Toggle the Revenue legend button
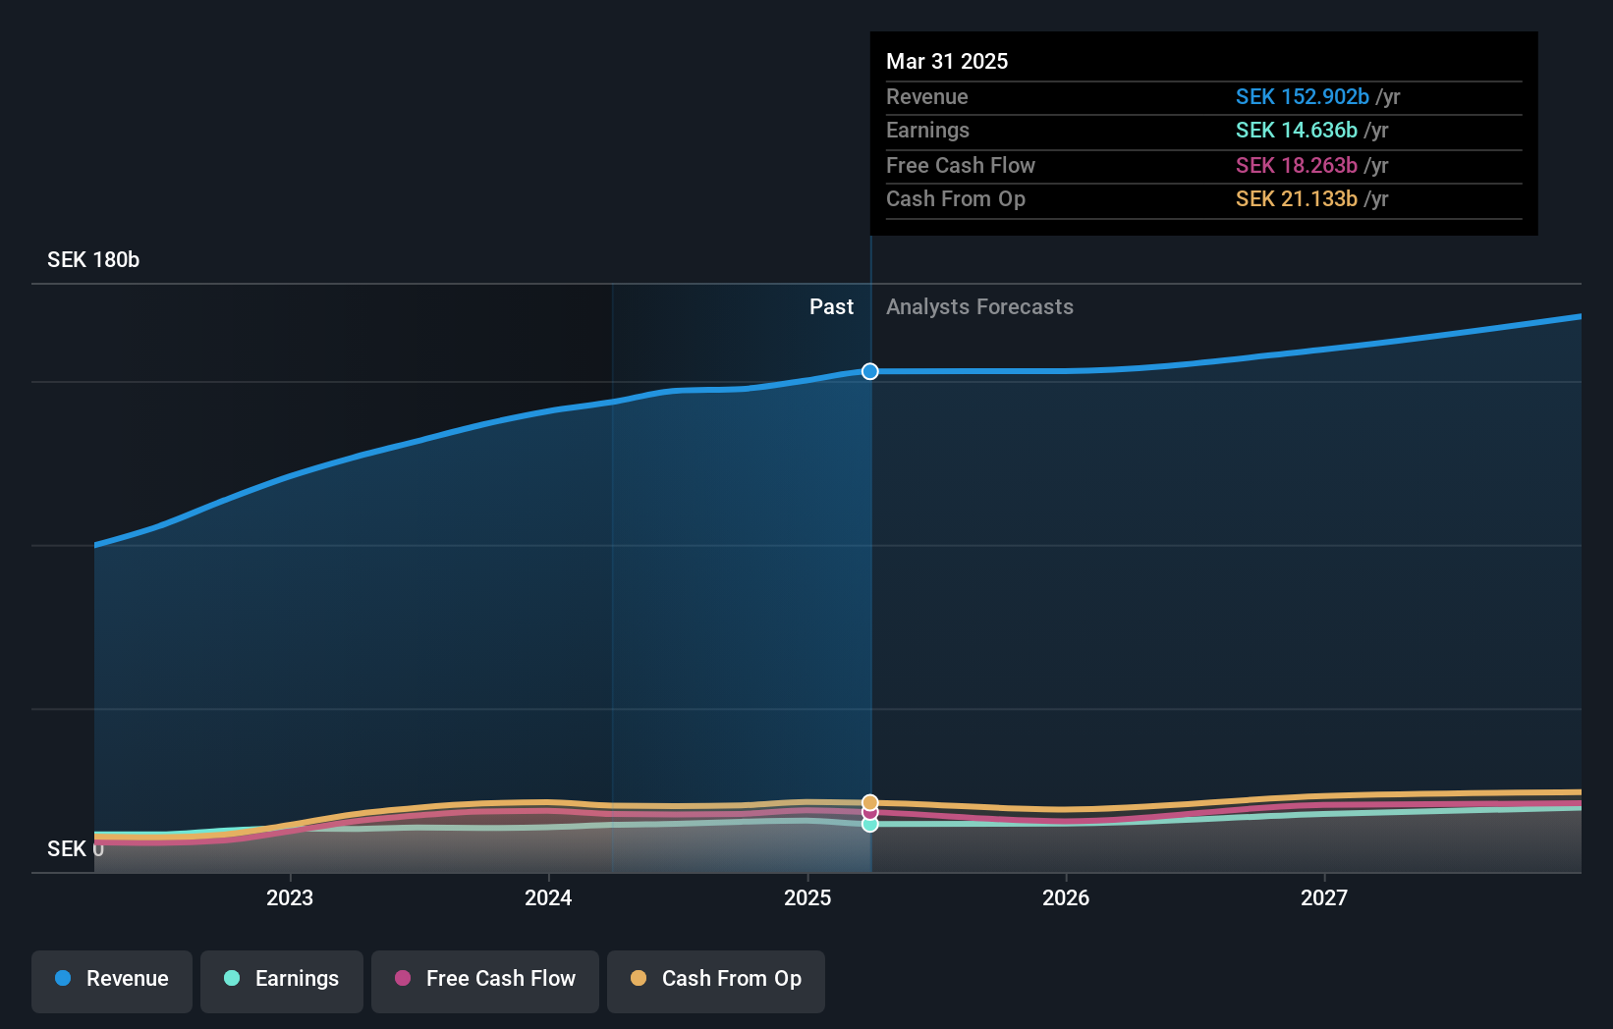The image size is (1613, 1029). point(112,981)
